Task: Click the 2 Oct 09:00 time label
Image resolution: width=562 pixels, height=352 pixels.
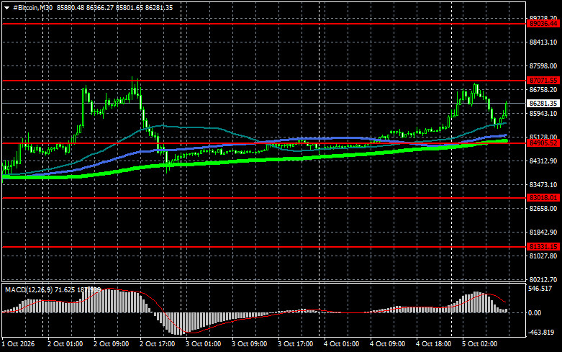Action: click(x=111, y=344)
